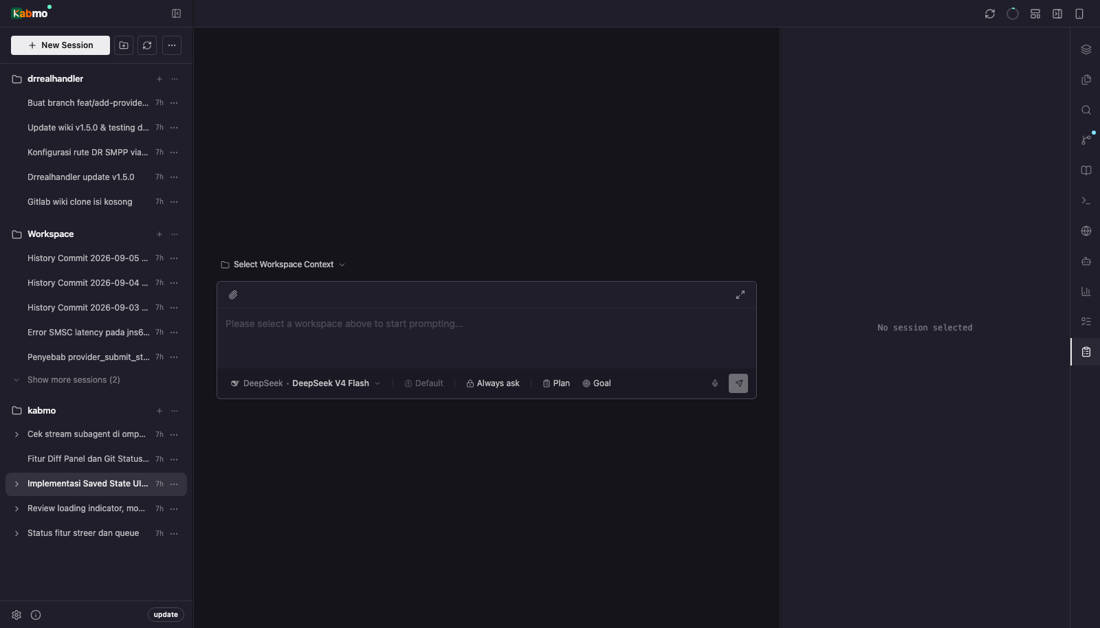Open options for Gitlab wiki clone session

pos(174,202)
